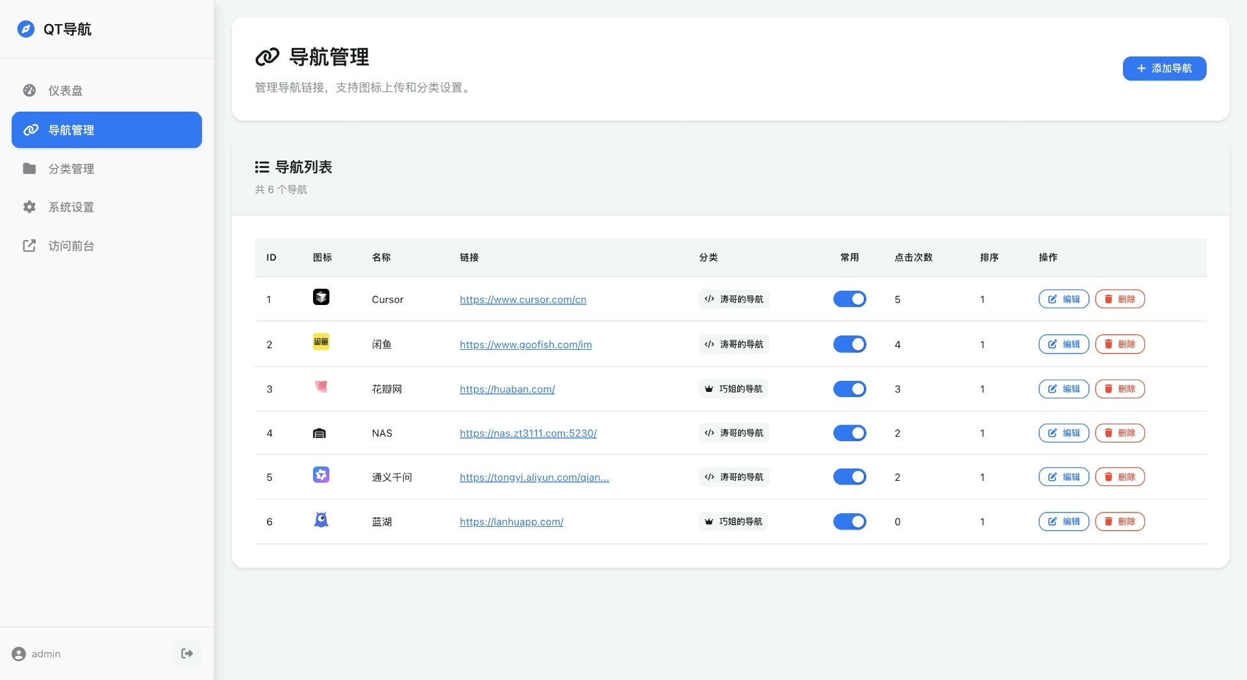This screenshot has height=680, width=1247.
Task: Click the 花瓣网 pink petal icon
Action: coord(321,387)
